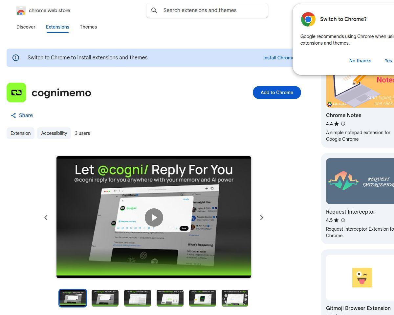The width and height of the screenshot is (394, 315).
Task: Select the first Reply For You thumbnail
Action: tap(73, 298)
